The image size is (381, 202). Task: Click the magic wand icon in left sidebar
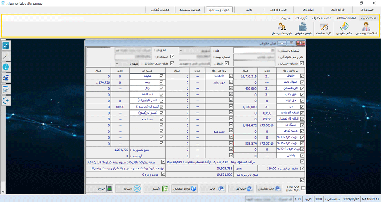[6, 57]
